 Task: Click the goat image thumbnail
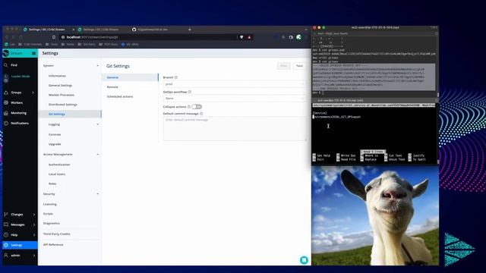coord(375,215)
